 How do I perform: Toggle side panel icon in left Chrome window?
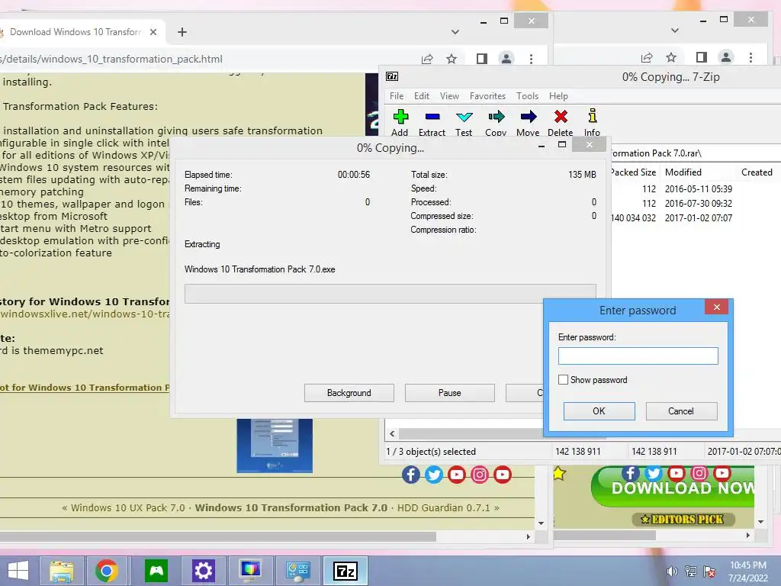(x=482, y=59)
